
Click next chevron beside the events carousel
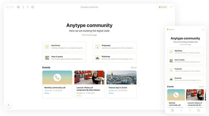pos(139,84)
